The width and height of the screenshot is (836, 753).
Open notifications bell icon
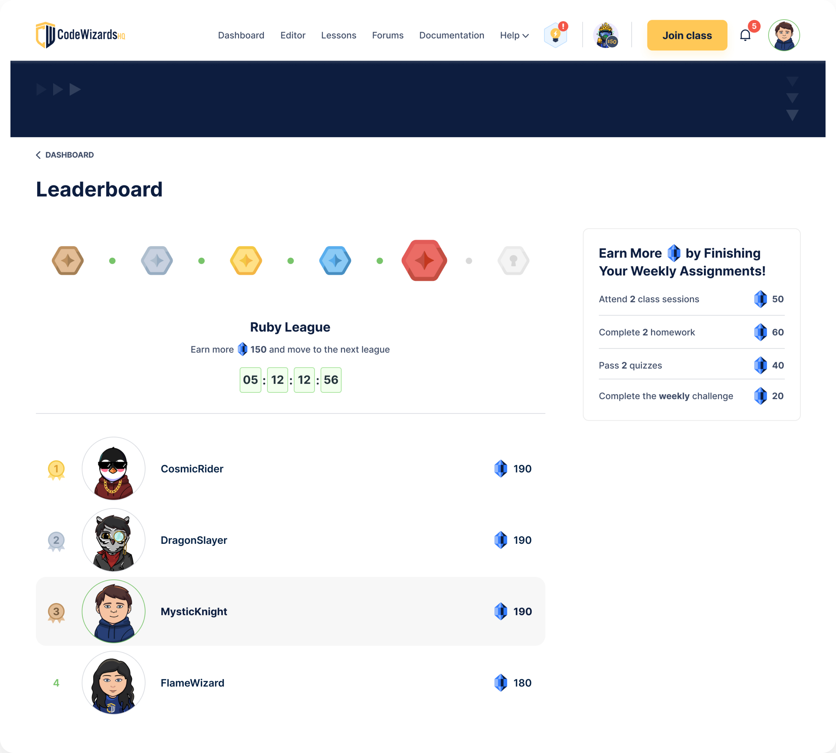(745, 35)
